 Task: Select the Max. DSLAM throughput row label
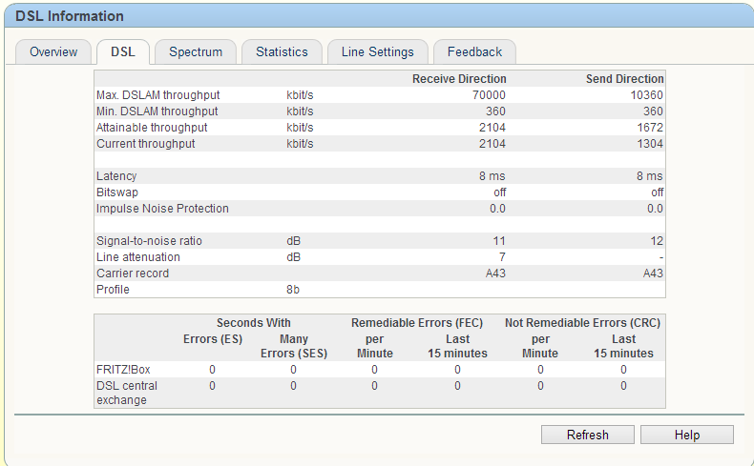(158, 95)
